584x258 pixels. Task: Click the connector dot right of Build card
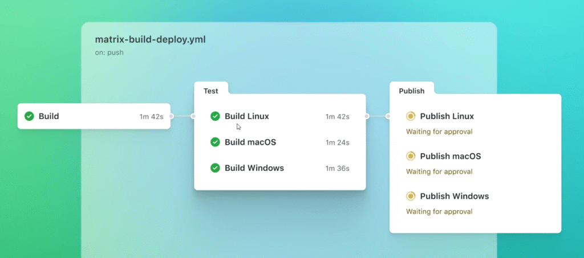click(172, 116)
